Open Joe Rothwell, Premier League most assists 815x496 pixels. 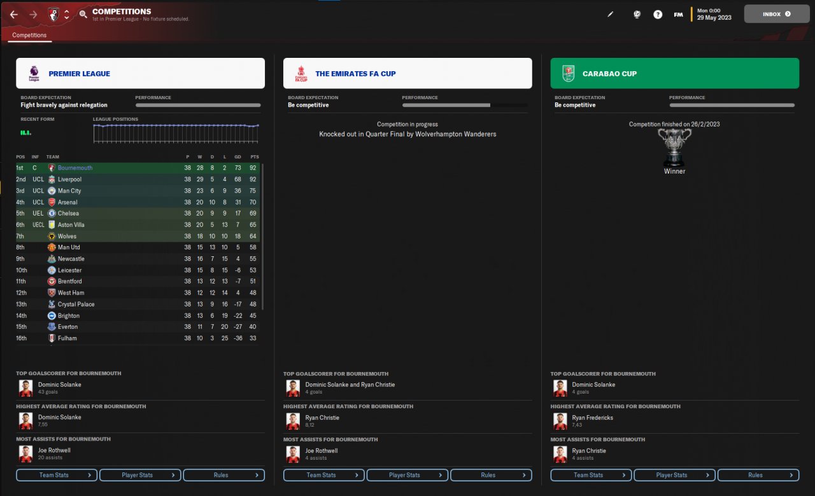pyautogui.click(x=54, y=450)
